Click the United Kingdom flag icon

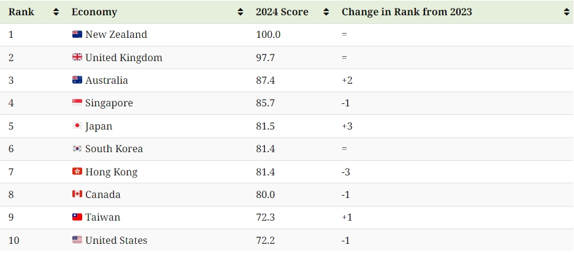(77, 57)
